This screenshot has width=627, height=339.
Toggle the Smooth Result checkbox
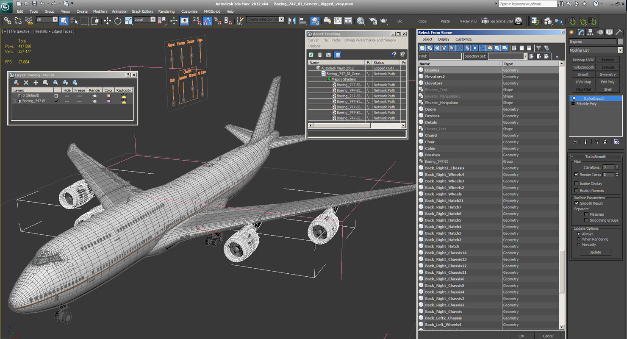coord(576,203)
